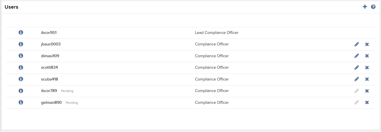
Task: Remove user dimasi109 with X icon
Action: 367,56
